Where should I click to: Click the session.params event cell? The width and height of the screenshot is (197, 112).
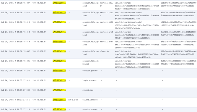click(90, 71)
